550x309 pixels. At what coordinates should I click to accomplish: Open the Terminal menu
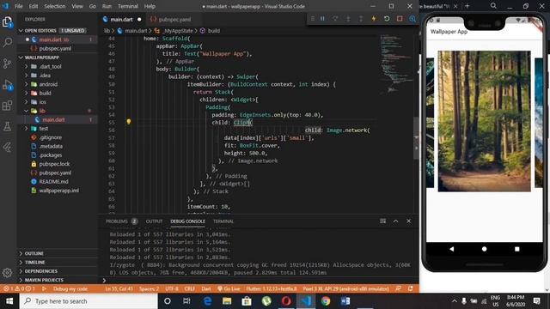click(x=128, y=6)
